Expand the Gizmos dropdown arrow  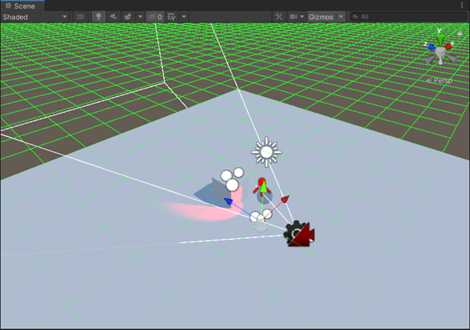tap(341, 17)
